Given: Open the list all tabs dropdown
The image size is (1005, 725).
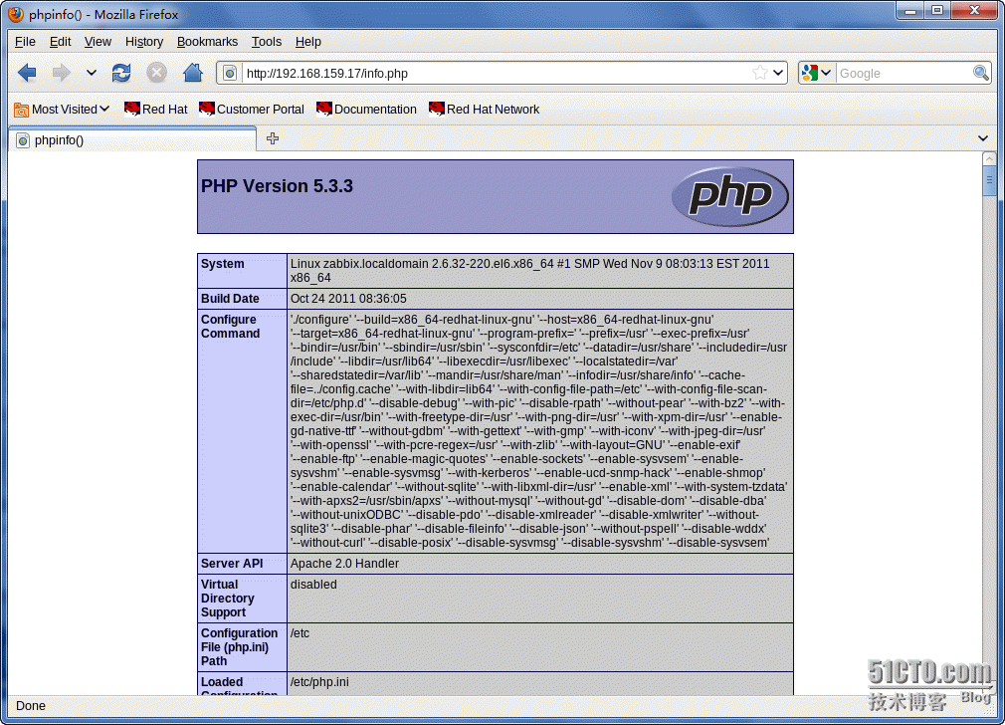Looking at the screenshot, I should tap(982, 138).
